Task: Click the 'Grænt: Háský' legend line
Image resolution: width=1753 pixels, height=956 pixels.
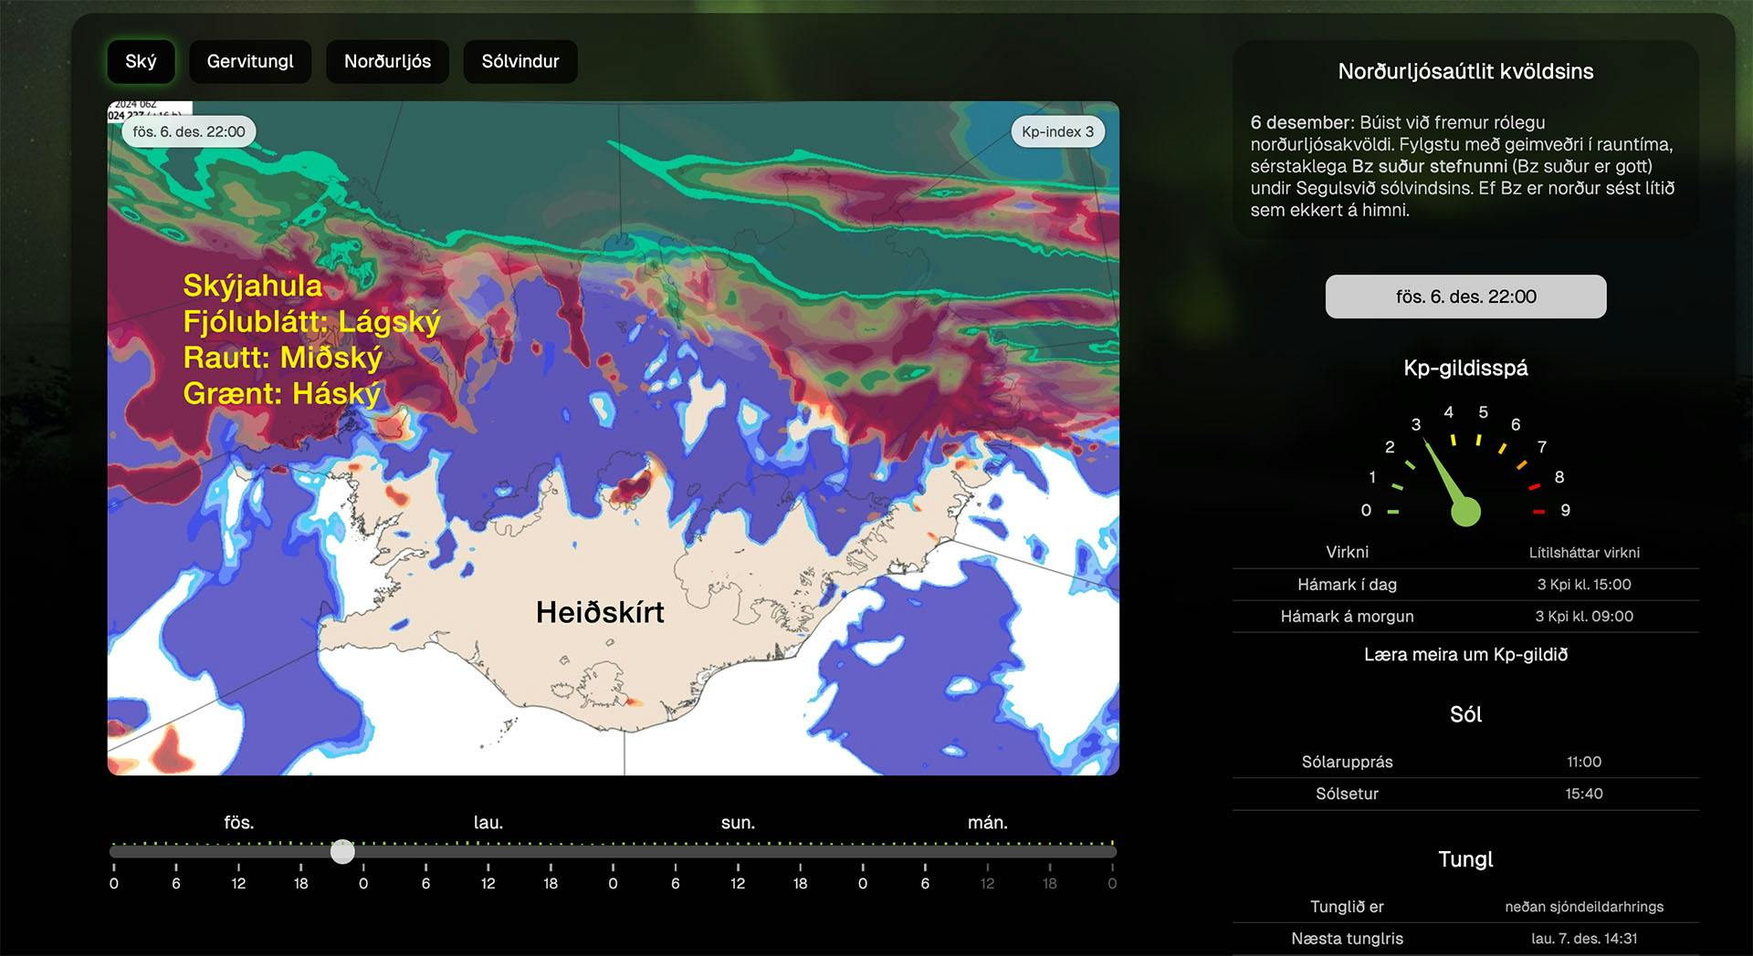Action: coord(282,393)
